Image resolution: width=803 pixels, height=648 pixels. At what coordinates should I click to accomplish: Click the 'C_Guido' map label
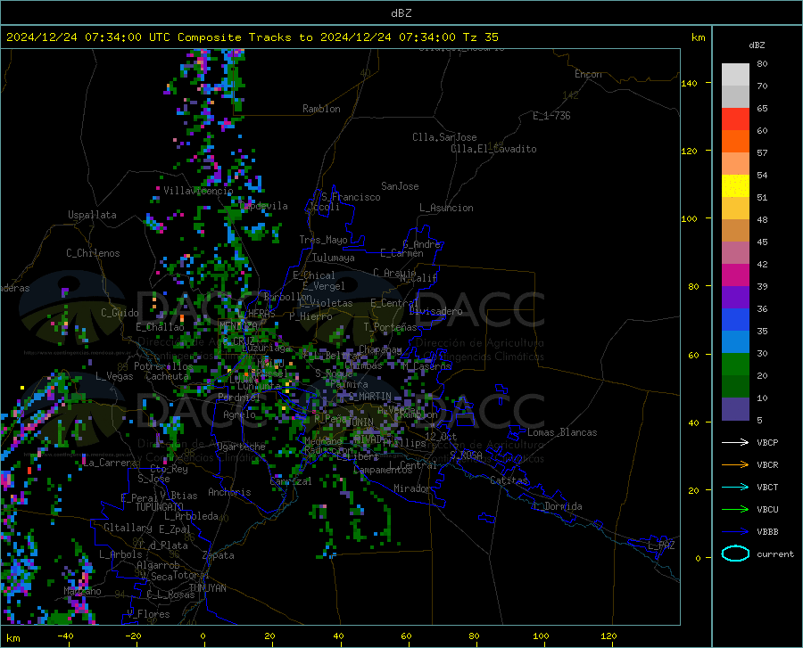(120, 313)
